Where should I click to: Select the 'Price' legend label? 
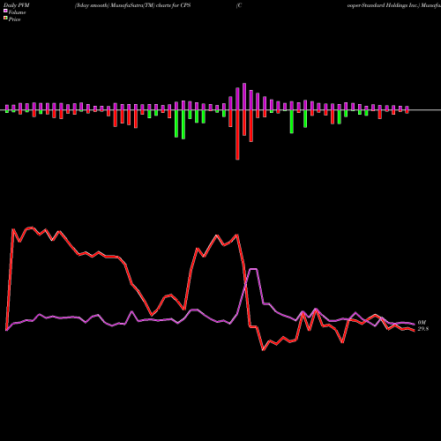[14, 19]
